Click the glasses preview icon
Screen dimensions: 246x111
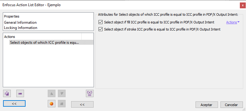pyautogui.click(x=90, y=94)
